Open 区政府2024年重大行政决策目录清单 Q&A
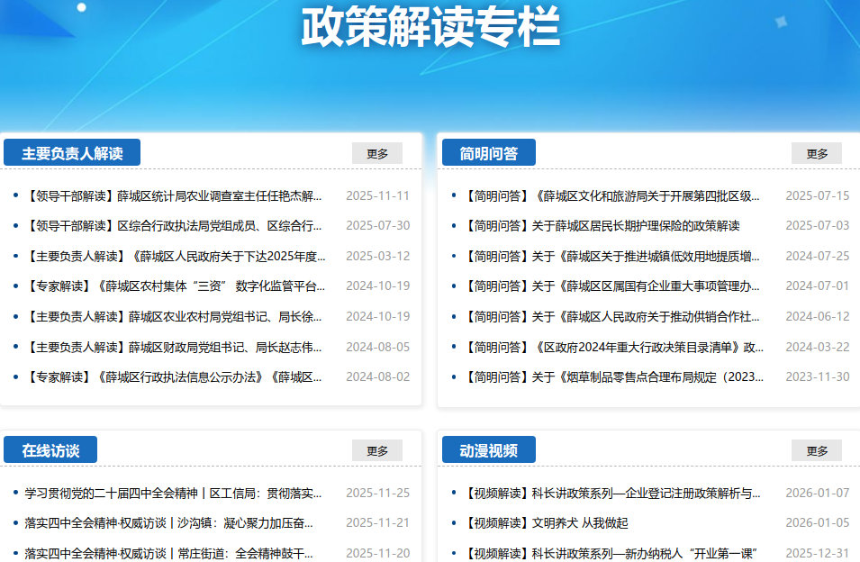The width and height of the screenshot is (860, 562). point(612,347)
